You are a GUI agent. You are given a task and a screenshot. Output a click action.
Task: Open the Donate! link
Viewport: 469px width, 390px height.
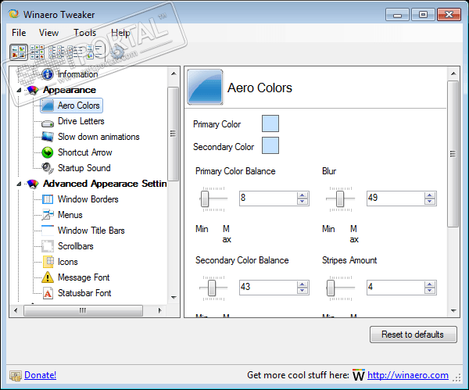click(x=41, y=375)
